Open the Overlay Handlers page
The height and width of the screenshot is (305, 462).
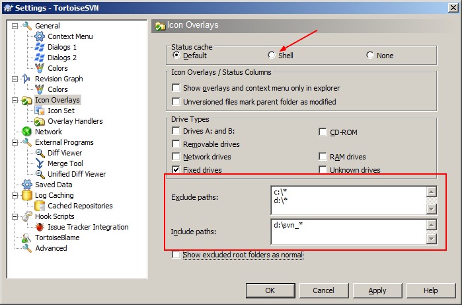tap(75, 121)
